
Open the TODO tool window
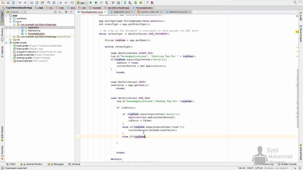click(x=10, y=164)
